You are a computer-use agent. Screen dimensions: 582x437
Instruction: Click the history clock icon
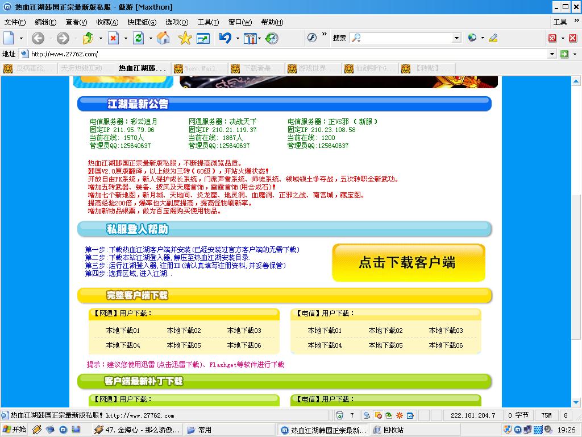272,38
